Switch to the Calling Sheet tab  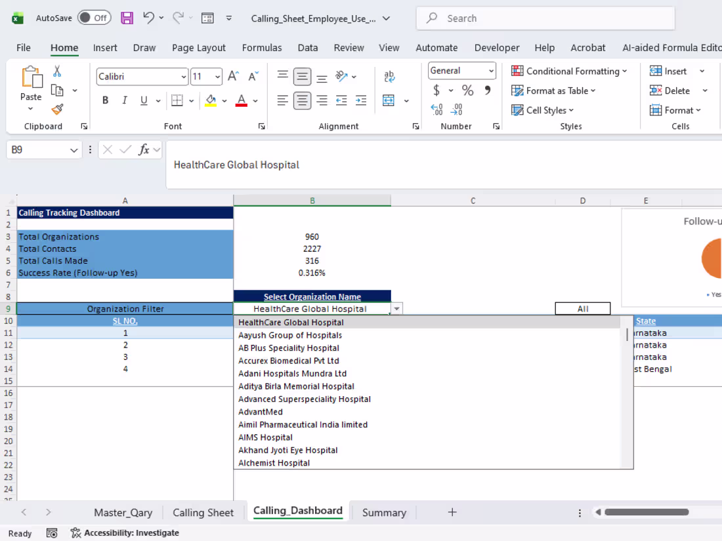click(x=203, y=513)
